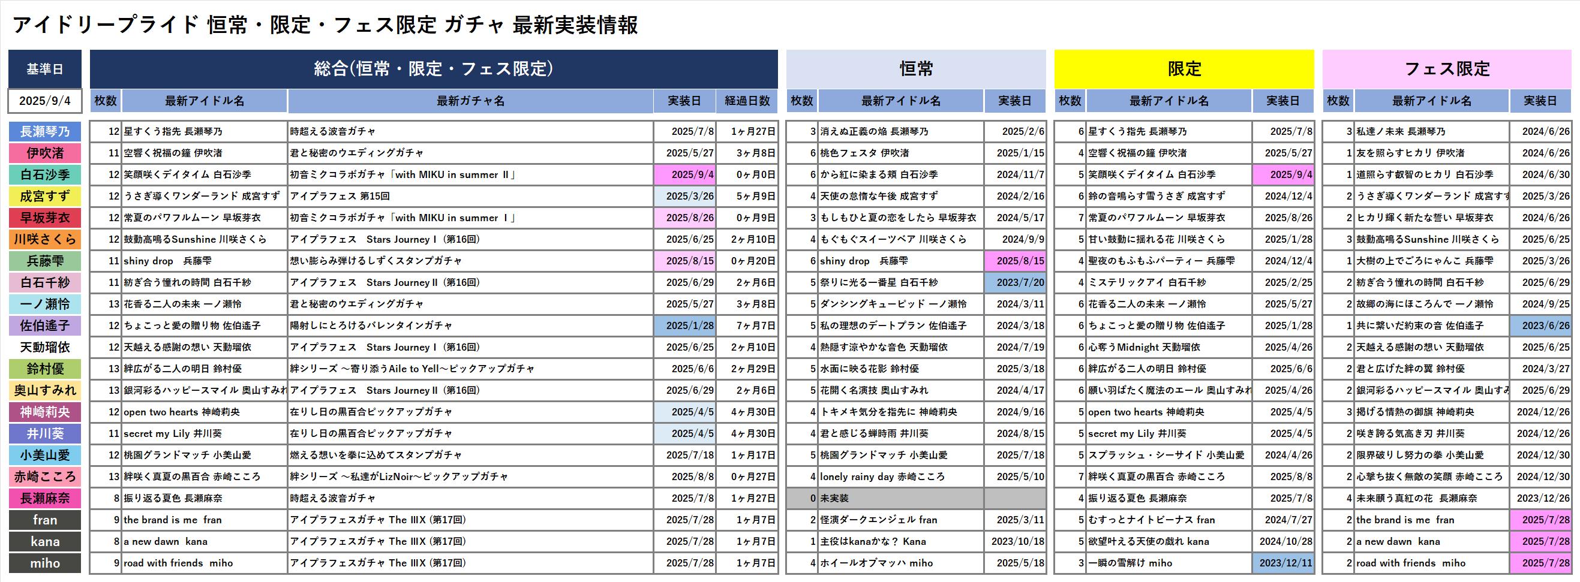
Task: Select the 恒常 section header
Action: pos(915,68)
